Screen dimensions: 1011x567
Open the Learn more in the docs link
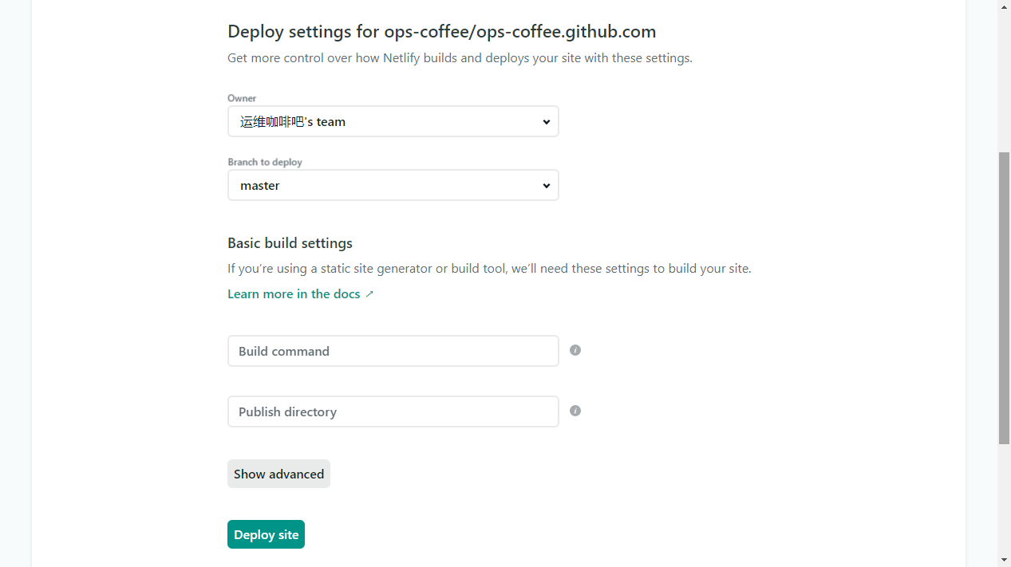(x=294, y=294)
